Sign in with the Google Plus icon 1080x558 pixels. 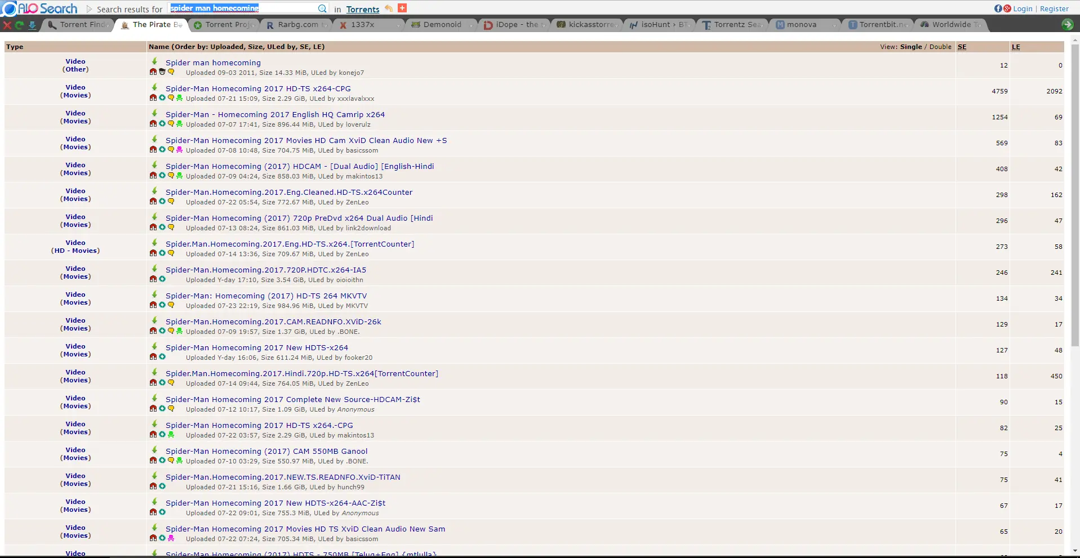tap(1007, 8)
